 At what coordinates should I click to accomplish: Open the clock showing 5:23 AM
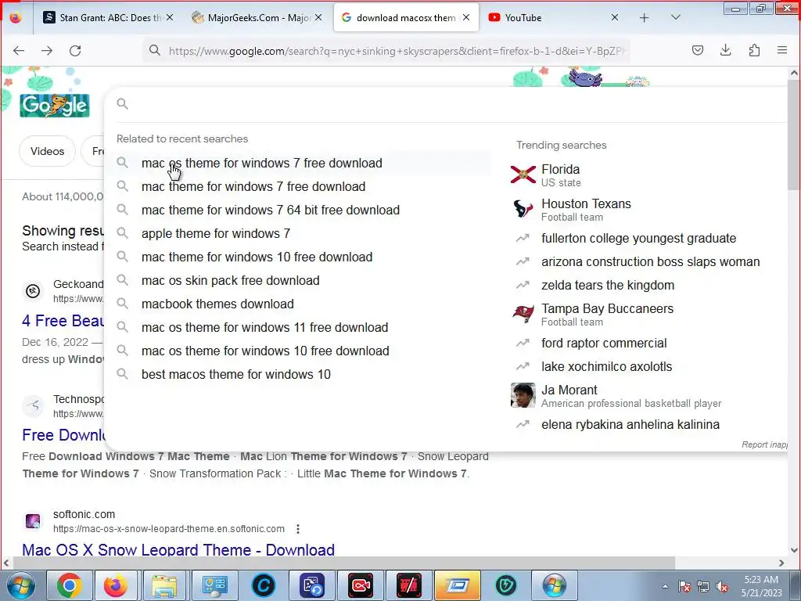(761, 586)
